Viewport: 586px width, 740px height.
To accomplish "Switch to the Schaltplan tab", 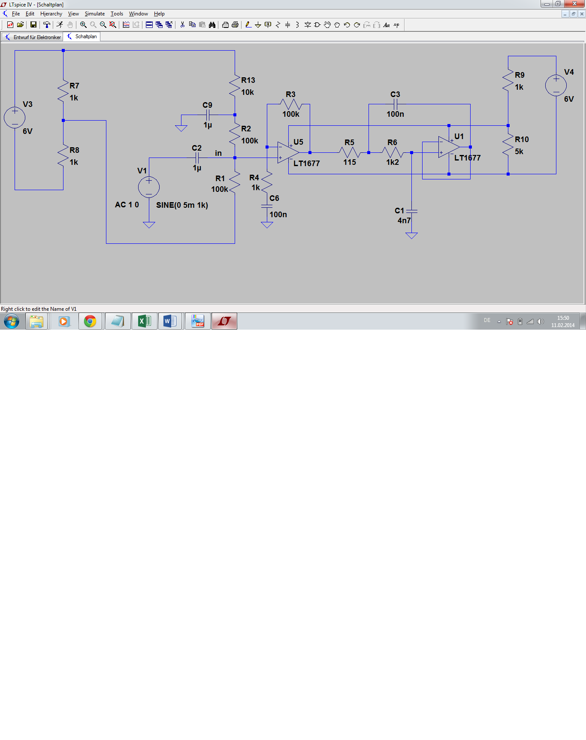I will [x=82, y=36].
